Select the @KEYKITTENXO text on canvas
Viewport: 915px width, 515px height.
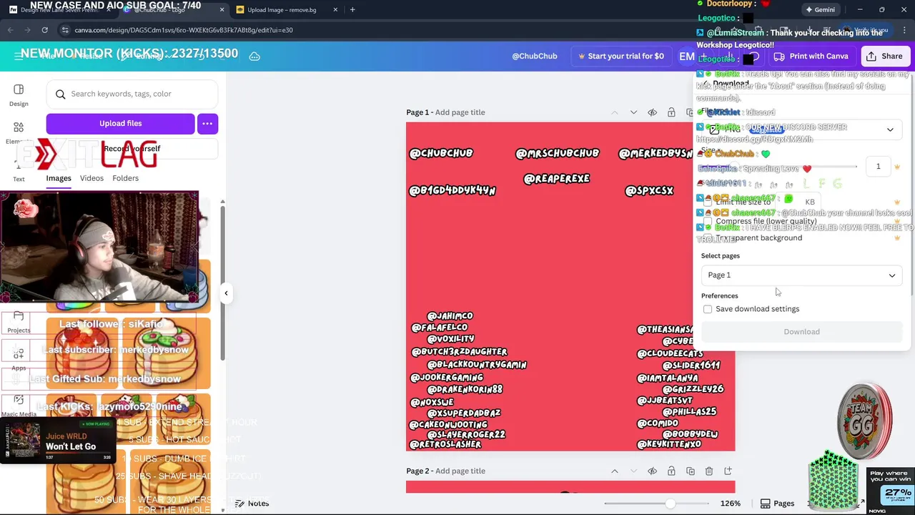click(669, 444)
